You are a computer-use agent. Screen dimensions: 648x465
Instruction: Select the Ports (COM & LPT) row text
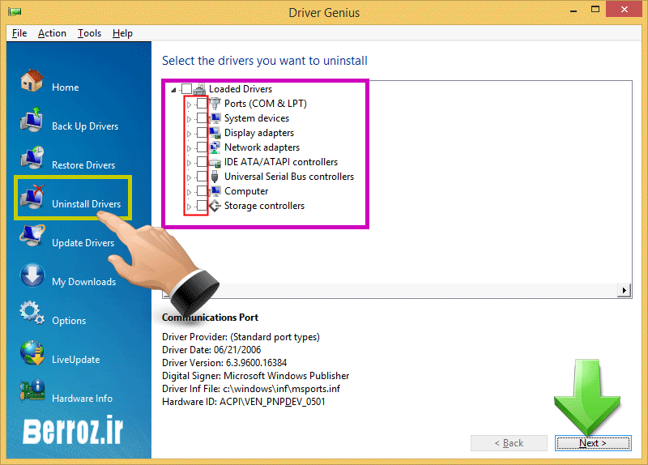coord(266,104)
